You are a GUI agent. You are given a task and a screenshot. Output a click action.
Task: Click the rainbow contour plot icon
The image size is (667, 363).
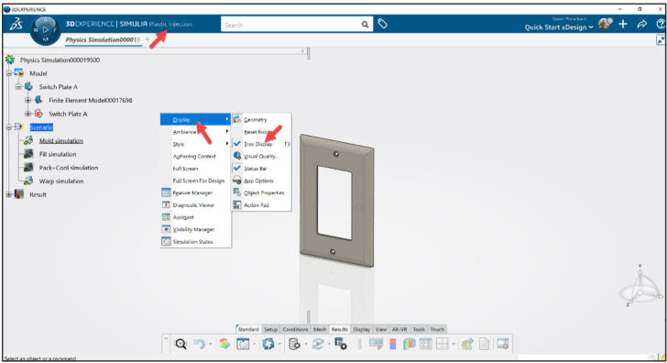point(410,344)
